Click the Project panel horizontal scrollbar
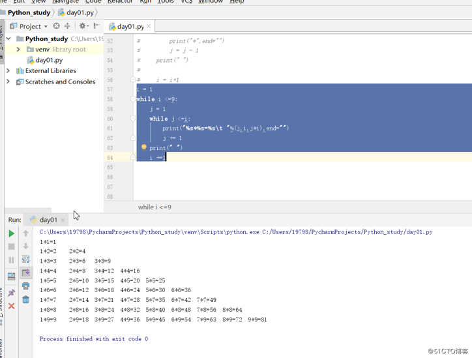The image size is (472, 358). 28,210
